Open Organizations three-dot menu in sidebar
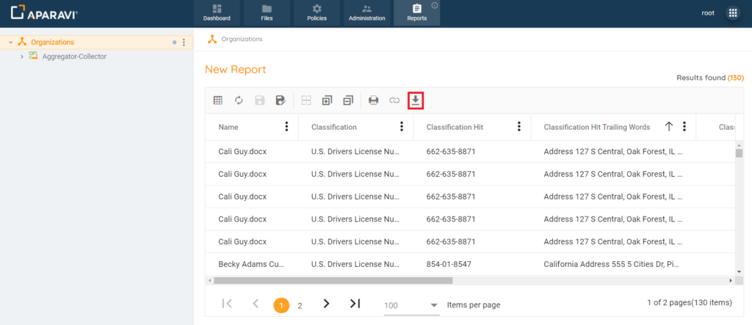This screenshot has width=752, height=325. pos(184,42)
